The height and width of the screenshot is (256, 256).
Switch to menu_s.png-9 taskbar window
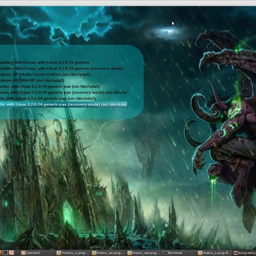coord(214,253)
